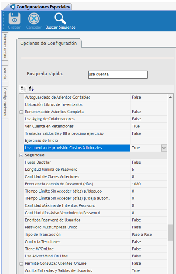Collapse the Seguridad category
176x274 pixels.
[x=21, y=156]
